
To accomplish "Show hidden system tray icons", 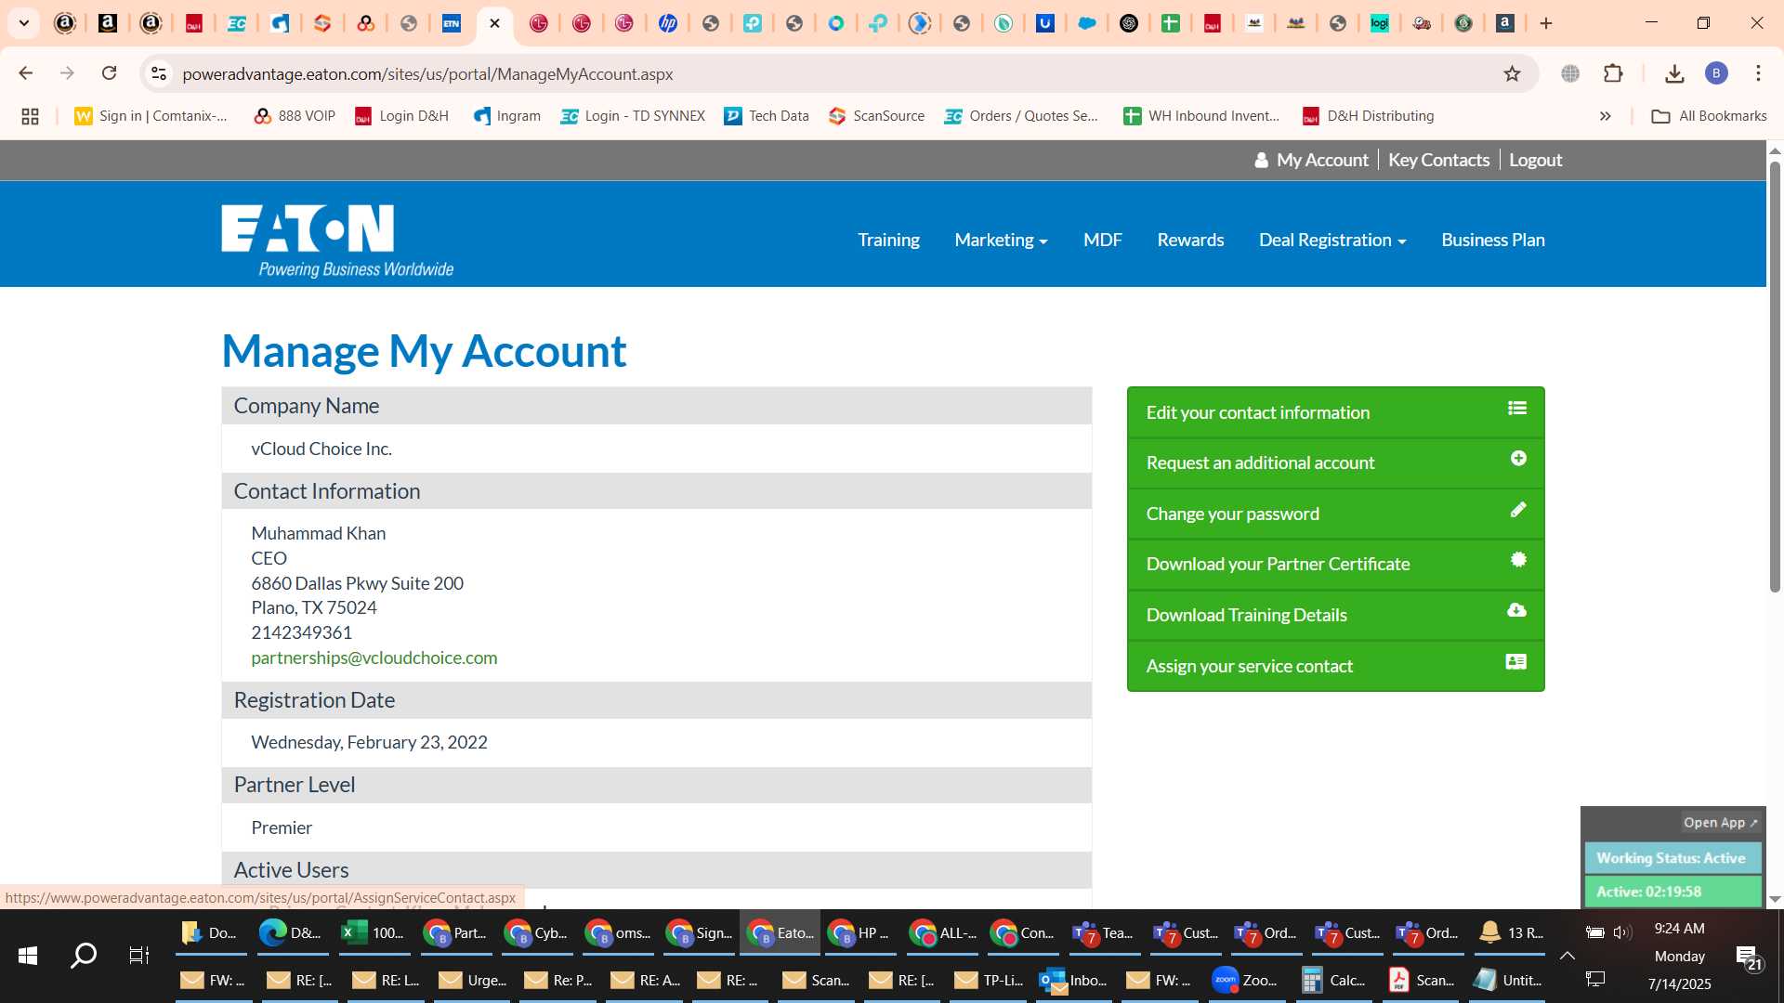I will pyautogui.click(x=1568, y=956).
